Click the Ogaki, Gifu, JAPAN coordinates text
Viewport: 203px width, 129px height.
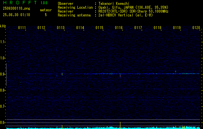(x=133, y=7)
